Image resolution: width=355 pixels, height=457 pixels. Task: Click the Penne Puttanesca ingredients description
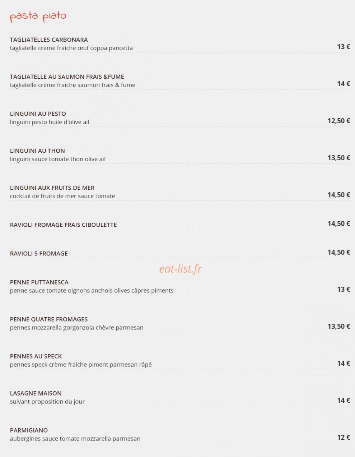tap(92, 291)
